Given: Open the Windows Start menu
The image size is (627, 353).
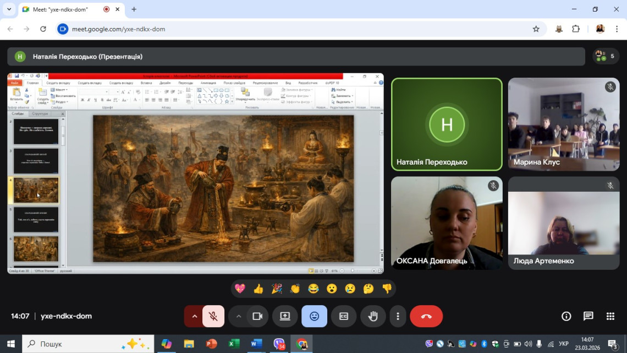Looking at the screenshot, I should click(x=11, y=344).
